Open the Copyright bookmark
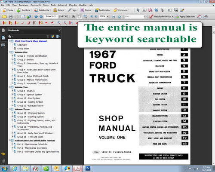Viewport: 215px width, 172px height. tap(22, 45)
